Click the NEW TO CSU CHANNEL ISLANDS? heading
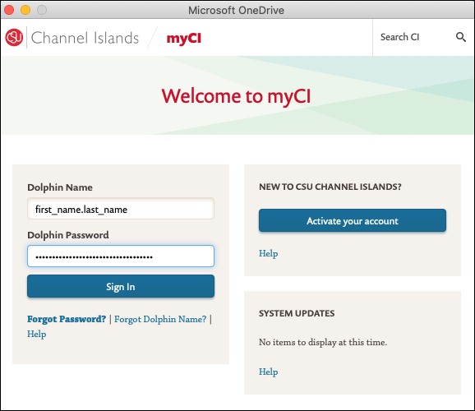475x411 pixels. point(330,187)
